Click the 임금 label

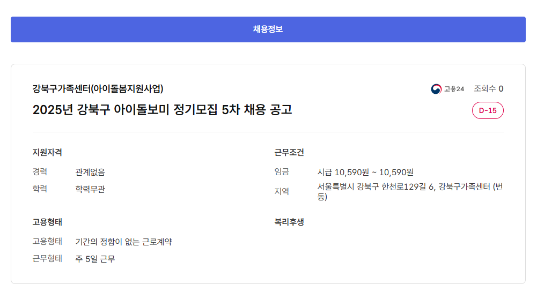tap(282, 172)
